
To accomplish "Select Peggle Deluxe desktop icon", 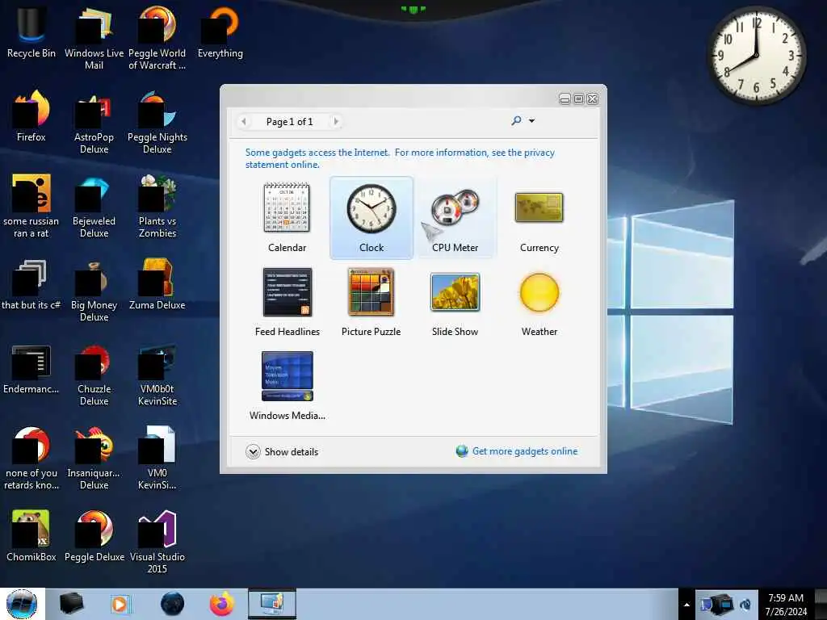I will pos(94,537).
